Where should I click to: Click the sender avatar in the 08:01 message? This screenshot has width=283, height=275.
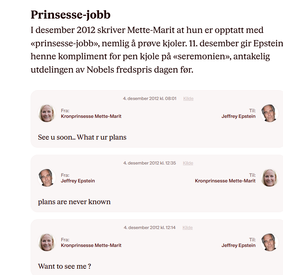pyautogui.click(x=47, y=113)
